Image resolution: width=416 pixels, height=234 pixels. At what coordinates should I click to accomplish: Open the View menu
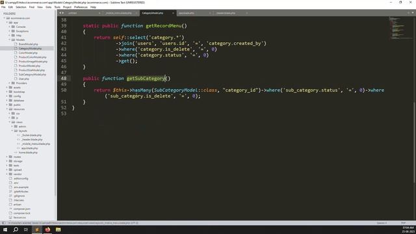tap(40, 7)
